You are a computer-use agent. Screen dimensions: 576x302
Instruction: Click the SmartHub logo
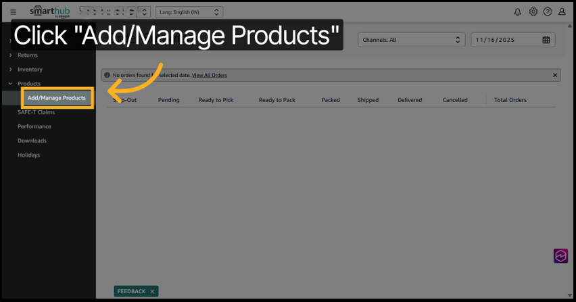49,11
